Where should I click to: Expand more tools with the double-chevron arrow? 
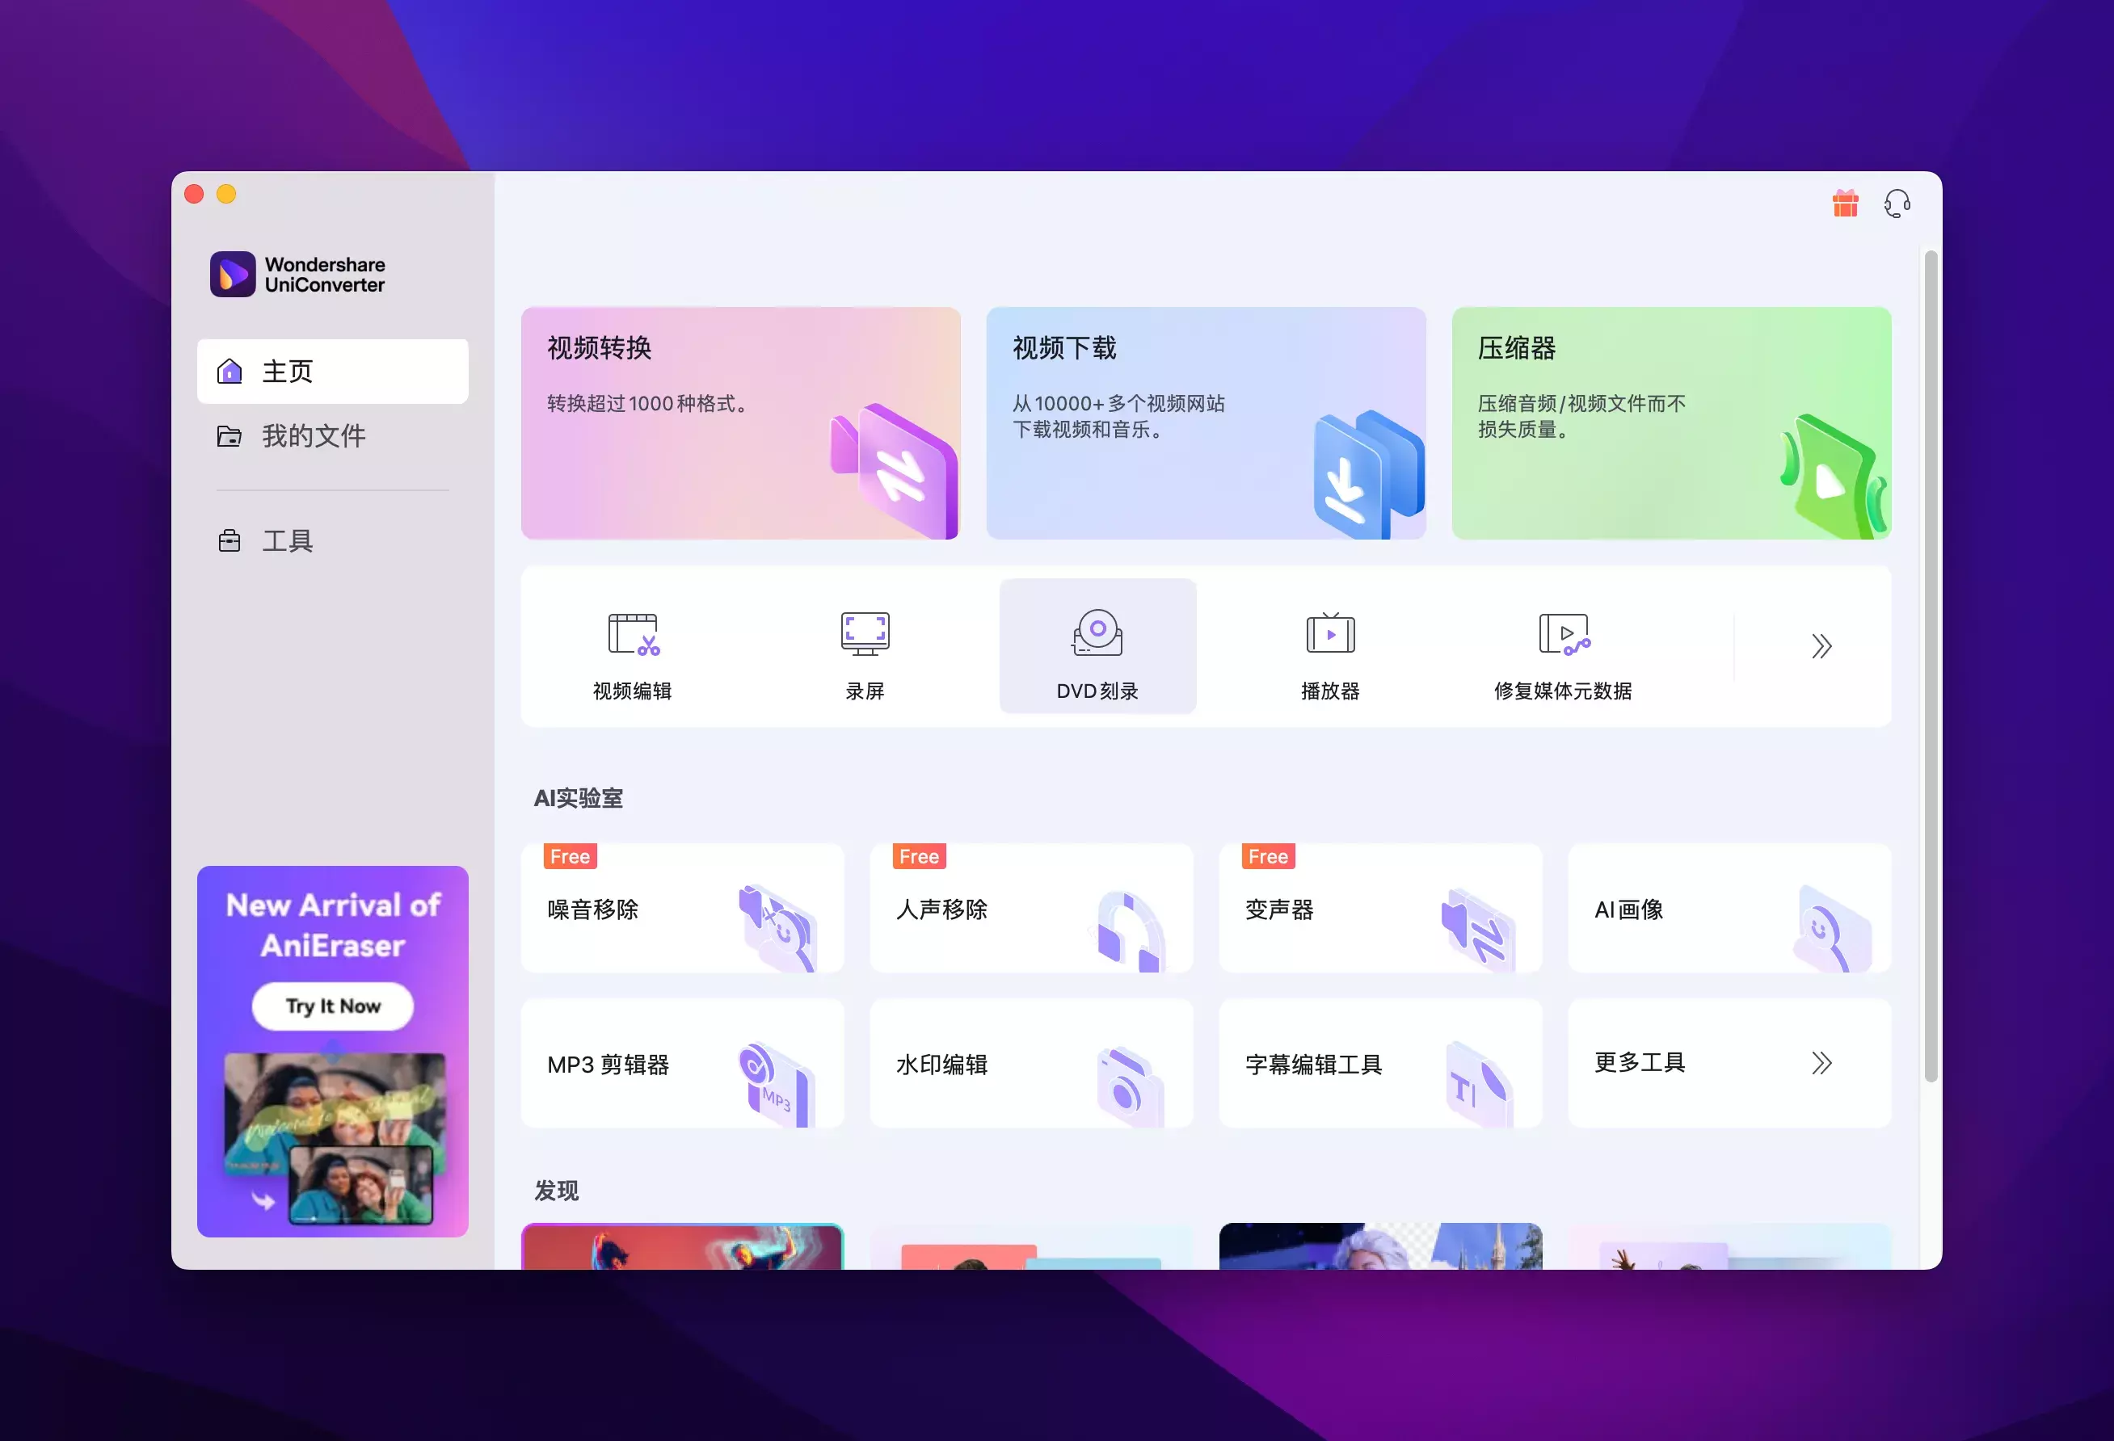pos(1820,646)
